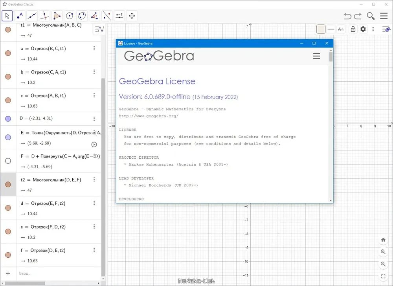Show hidden point F via its circle

point(8,161)
